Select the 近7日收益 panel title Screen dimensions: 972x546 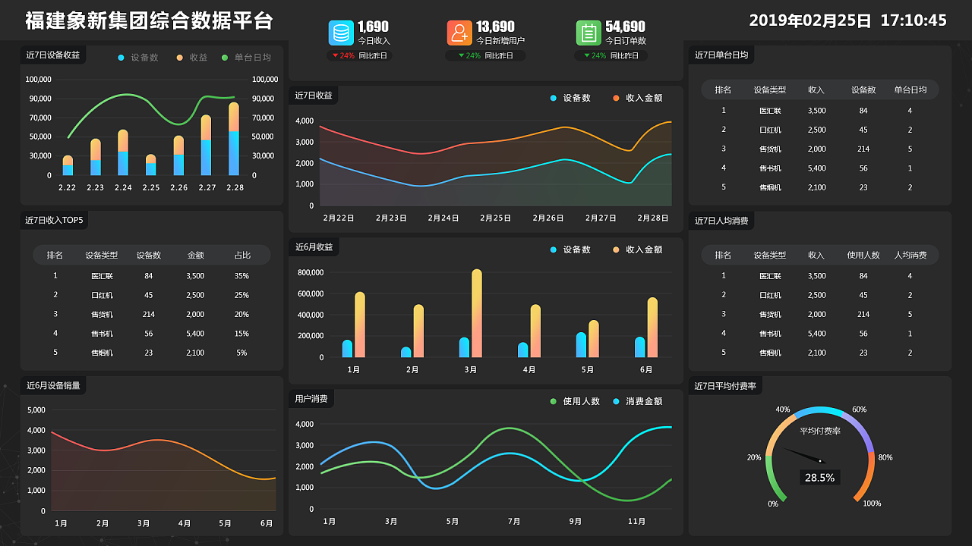[314, 96]
